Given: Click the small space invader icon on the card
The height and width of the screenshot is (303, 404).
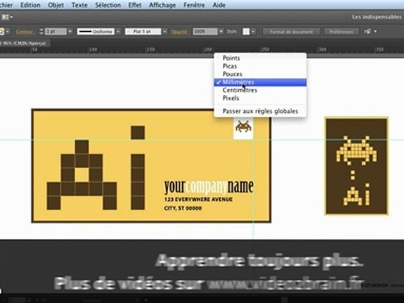Looking at the screenshot, I should [243, 127].
